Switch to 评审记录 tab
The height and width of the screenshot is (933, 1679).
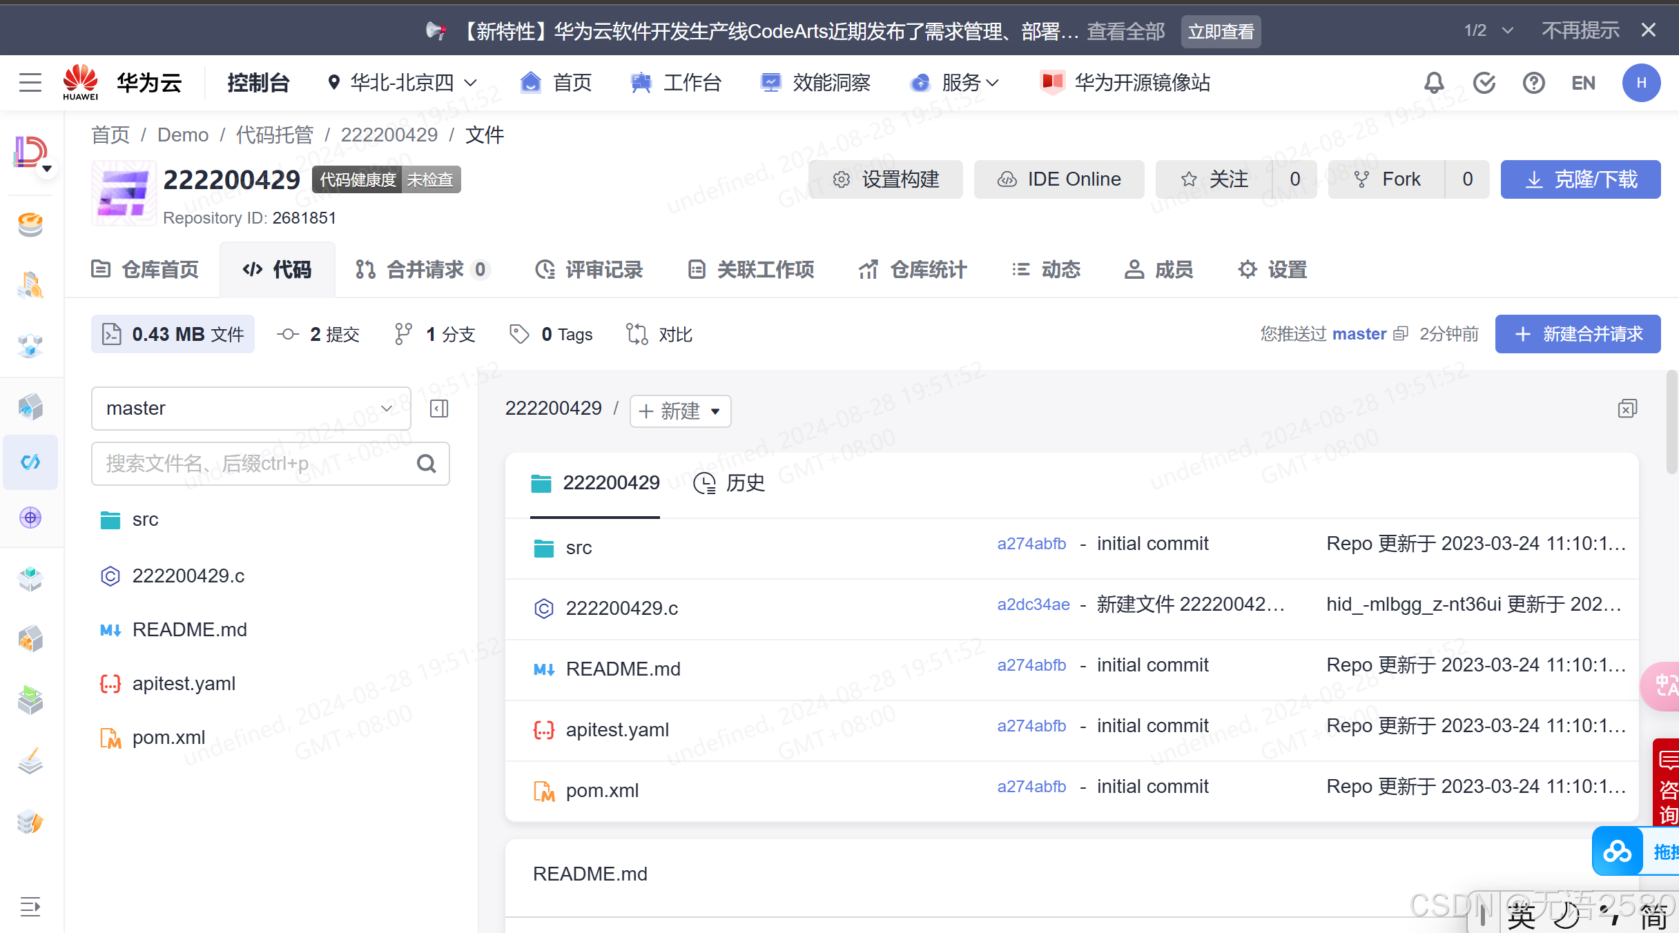589,269
